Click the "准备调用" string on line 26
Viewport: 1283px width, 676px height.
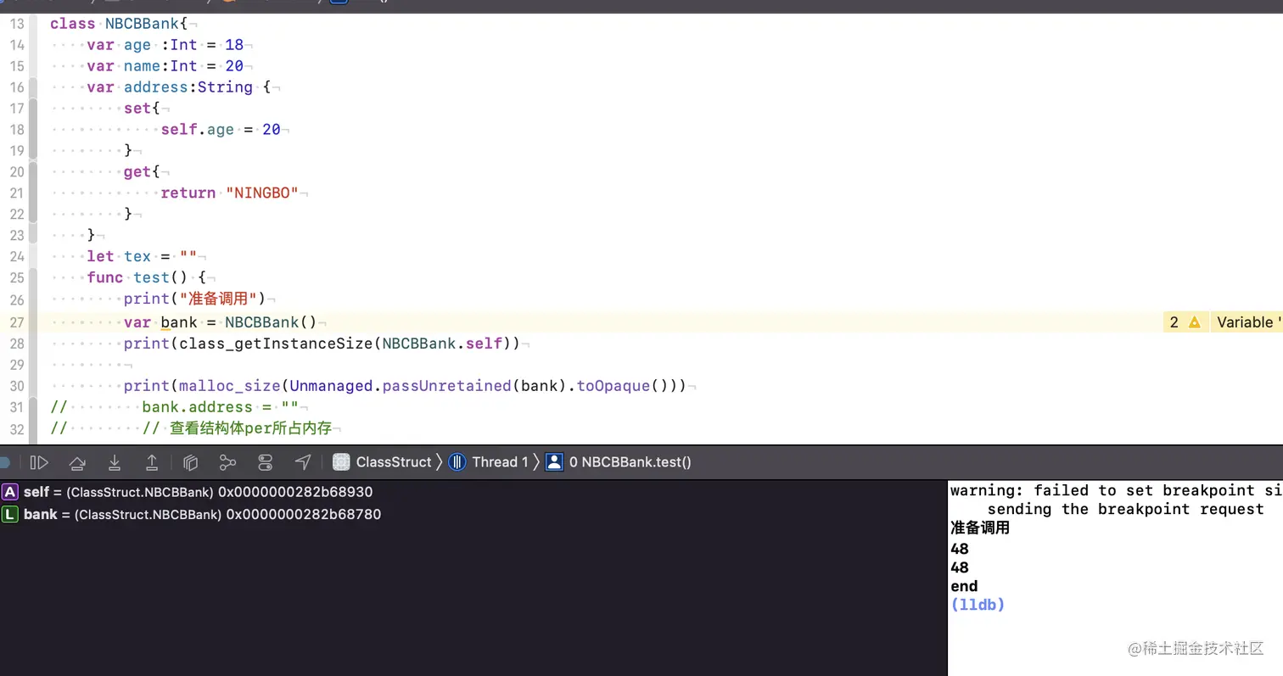(x=220, y=299)
